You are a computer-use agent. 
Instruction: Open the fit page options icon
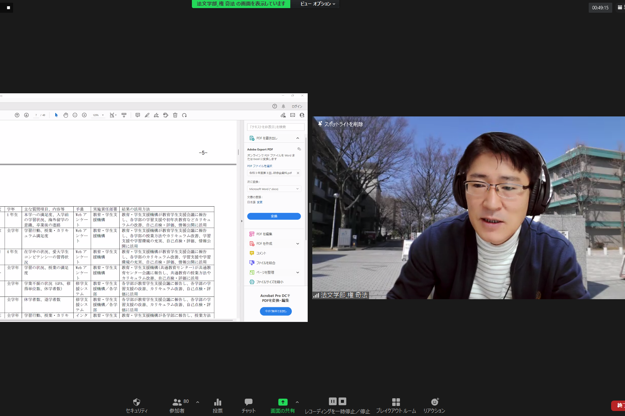pyautogui.click(x=113, y=115)
